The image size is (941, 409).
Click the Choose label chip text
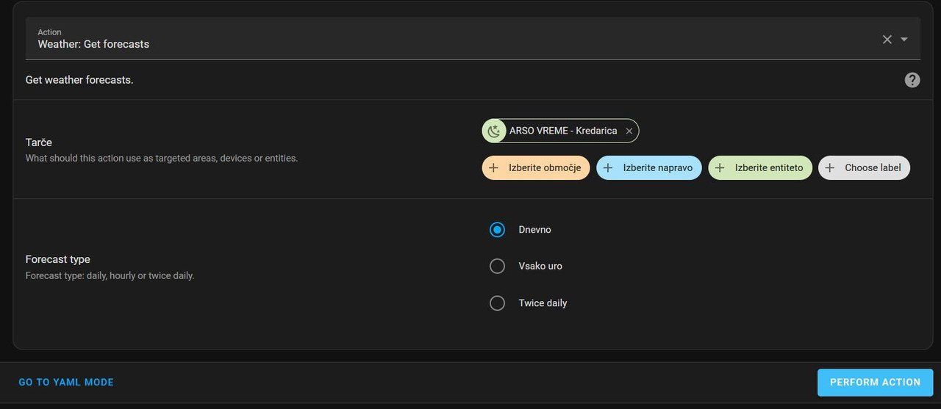pyautogui.click(x=873, y=167)
